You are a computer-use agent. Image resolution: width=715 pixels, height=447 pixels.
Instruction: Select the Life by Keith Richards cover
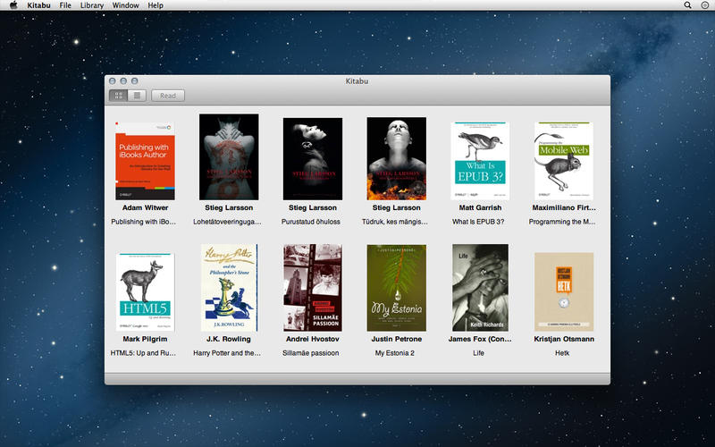481,288
